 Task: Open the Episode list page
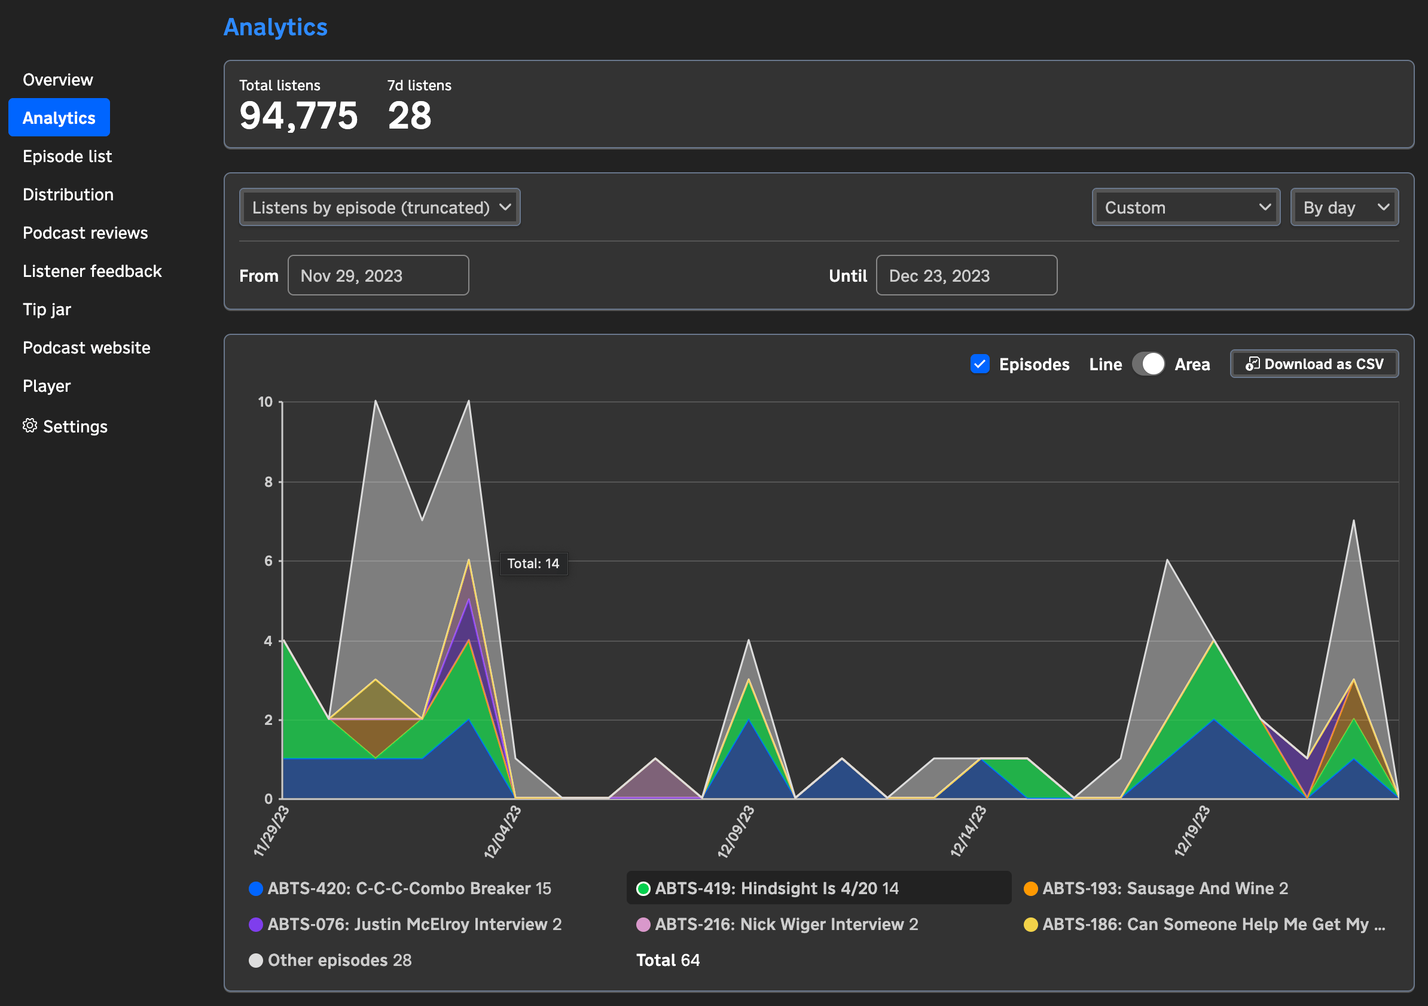point(67,156)
